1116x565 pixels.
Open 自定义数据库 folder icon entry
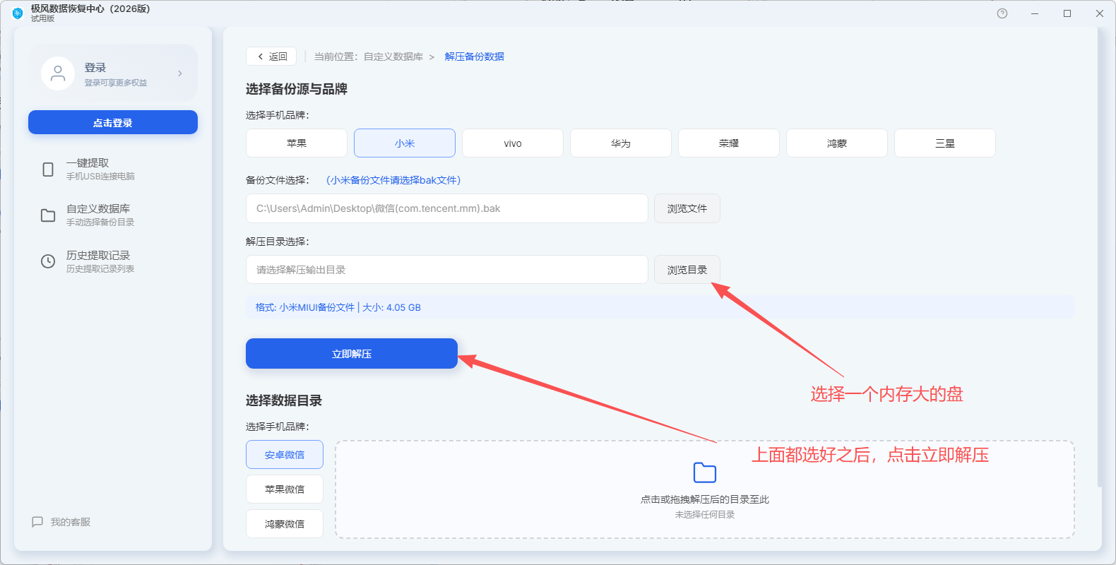[48, 215]
